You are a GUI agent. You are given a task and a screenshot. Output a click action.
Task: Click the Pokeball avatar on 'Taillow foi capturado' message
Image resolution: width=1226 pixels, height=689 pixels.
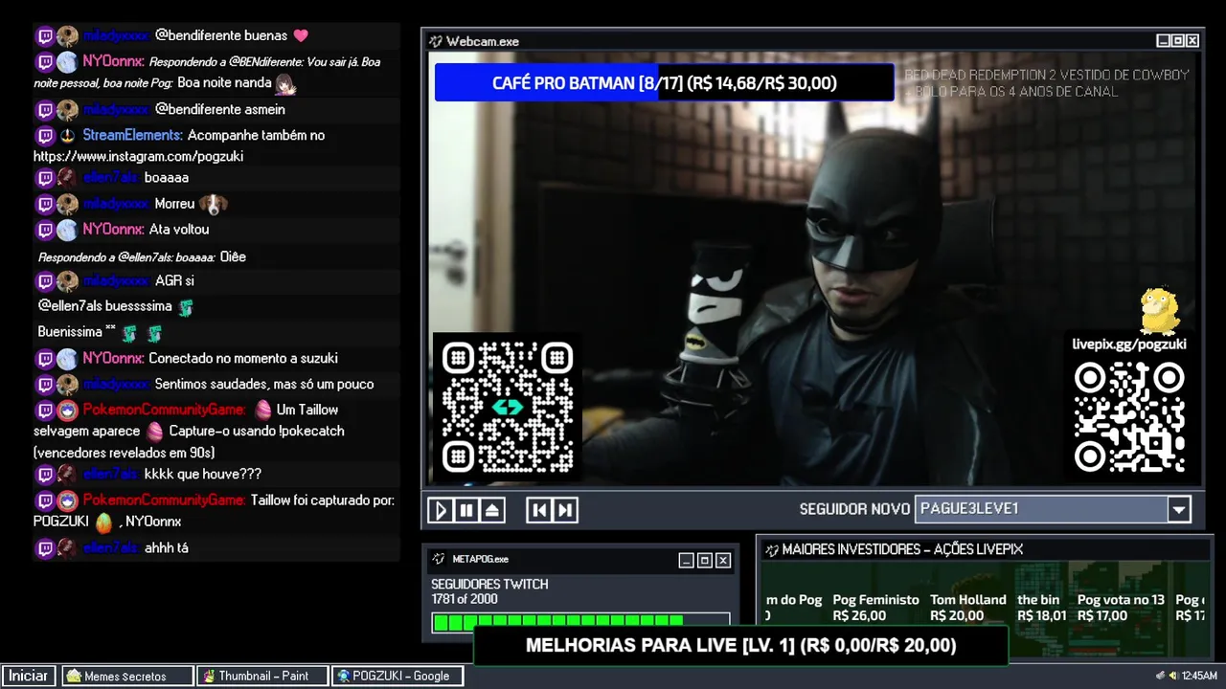(x=67, y=500)
